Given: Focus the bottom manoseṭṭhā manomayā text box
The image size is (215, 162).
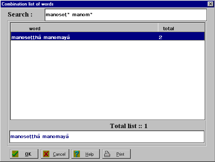Looking at the screenshot, I should coord(107,137).
